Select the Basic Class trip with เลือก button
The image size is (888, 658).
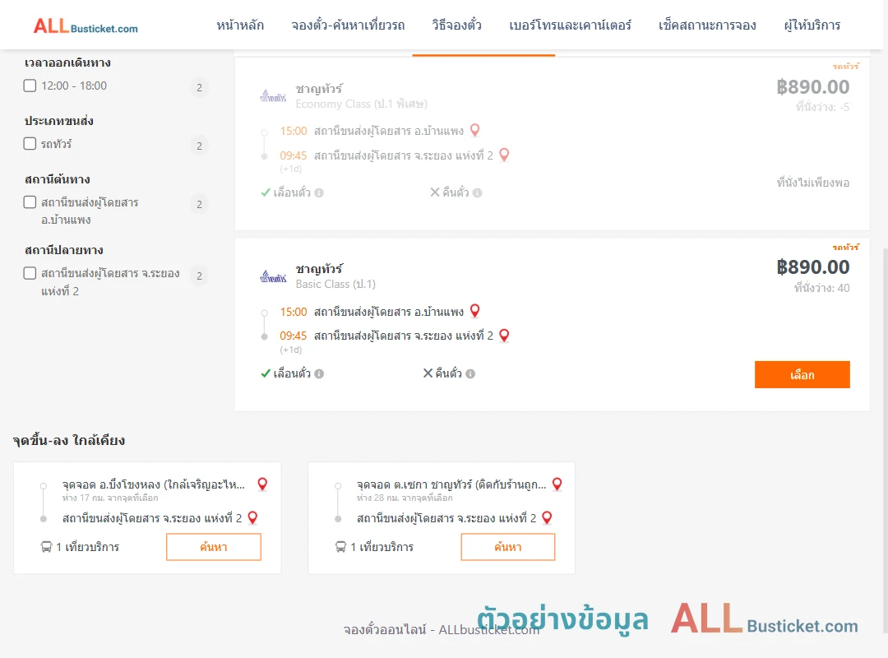pos(802,374)
